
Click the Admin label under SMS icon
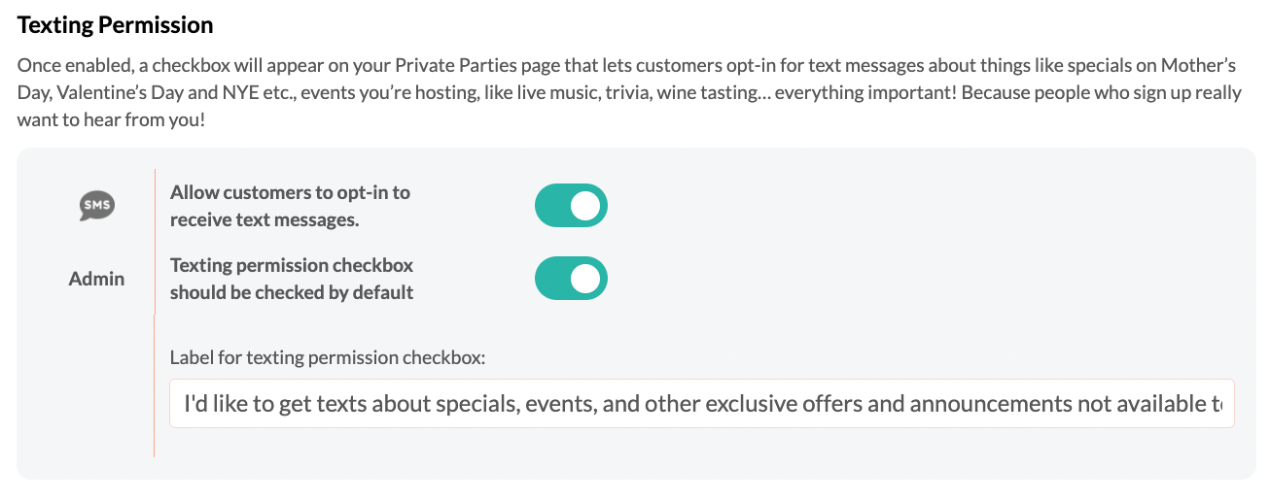(x=96, y=279)
